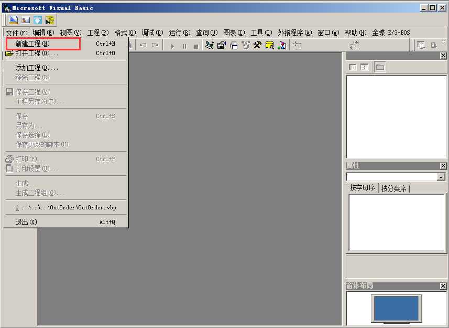Screen dimensions: 449x328
Task: Open the 帮助 menu
Action: click(355, 33)
